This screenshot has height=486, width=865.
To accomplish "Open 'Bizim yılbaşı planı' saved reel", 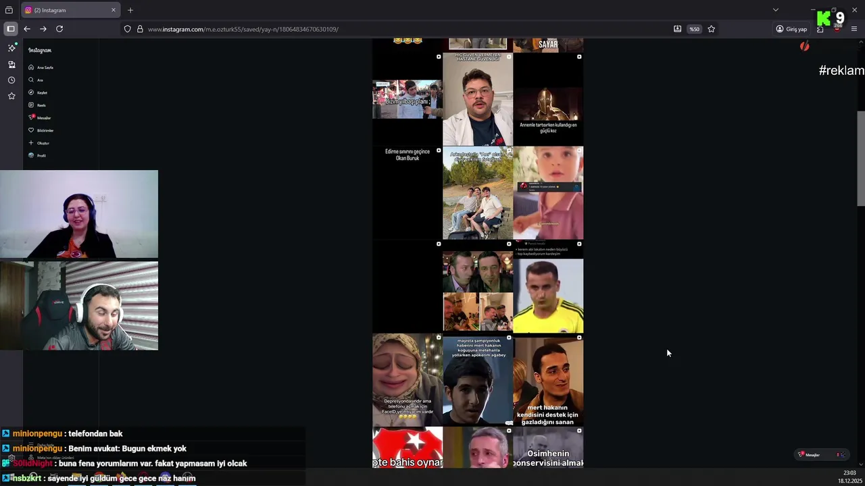I will tap(407, 99).
